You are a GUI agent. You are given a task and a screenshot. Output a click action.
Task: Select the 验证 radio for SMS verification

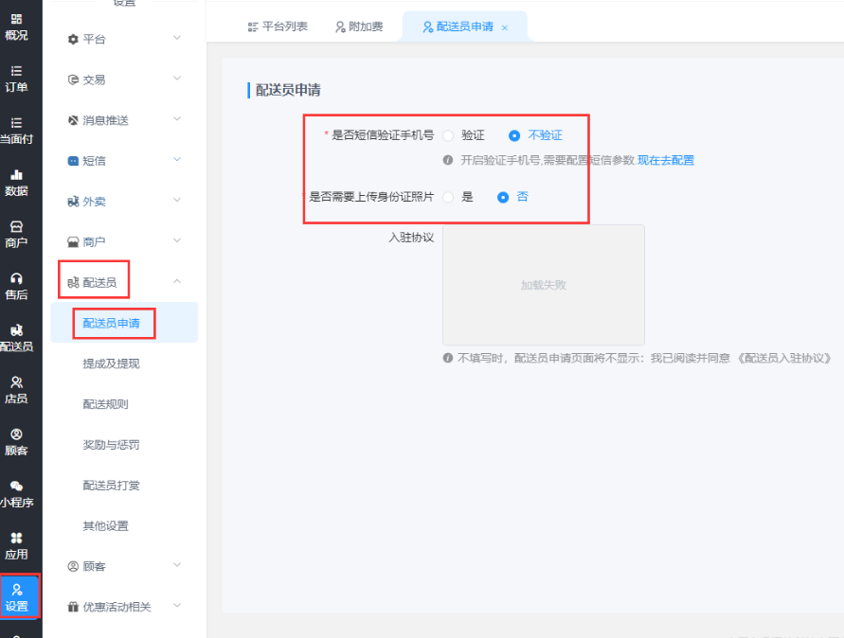pyautogui.click(x=448, y=135)
